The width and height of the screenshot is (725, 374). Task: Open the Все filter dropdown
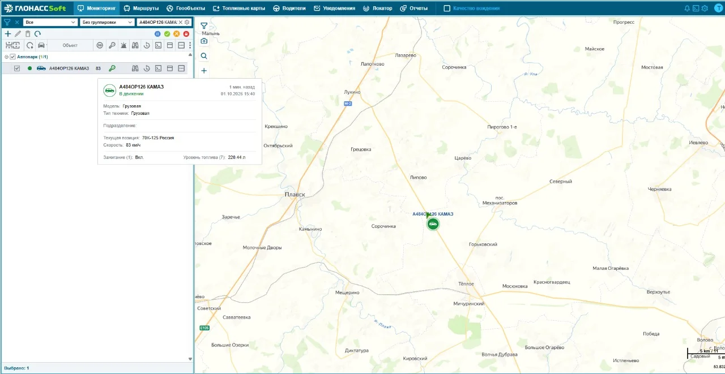click(50, 22)
